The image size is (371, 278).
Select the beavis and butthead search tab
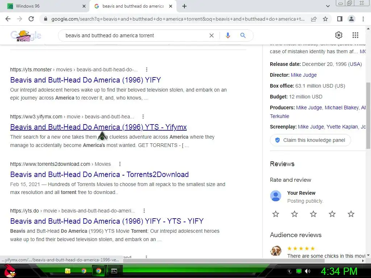coord(133,6)
